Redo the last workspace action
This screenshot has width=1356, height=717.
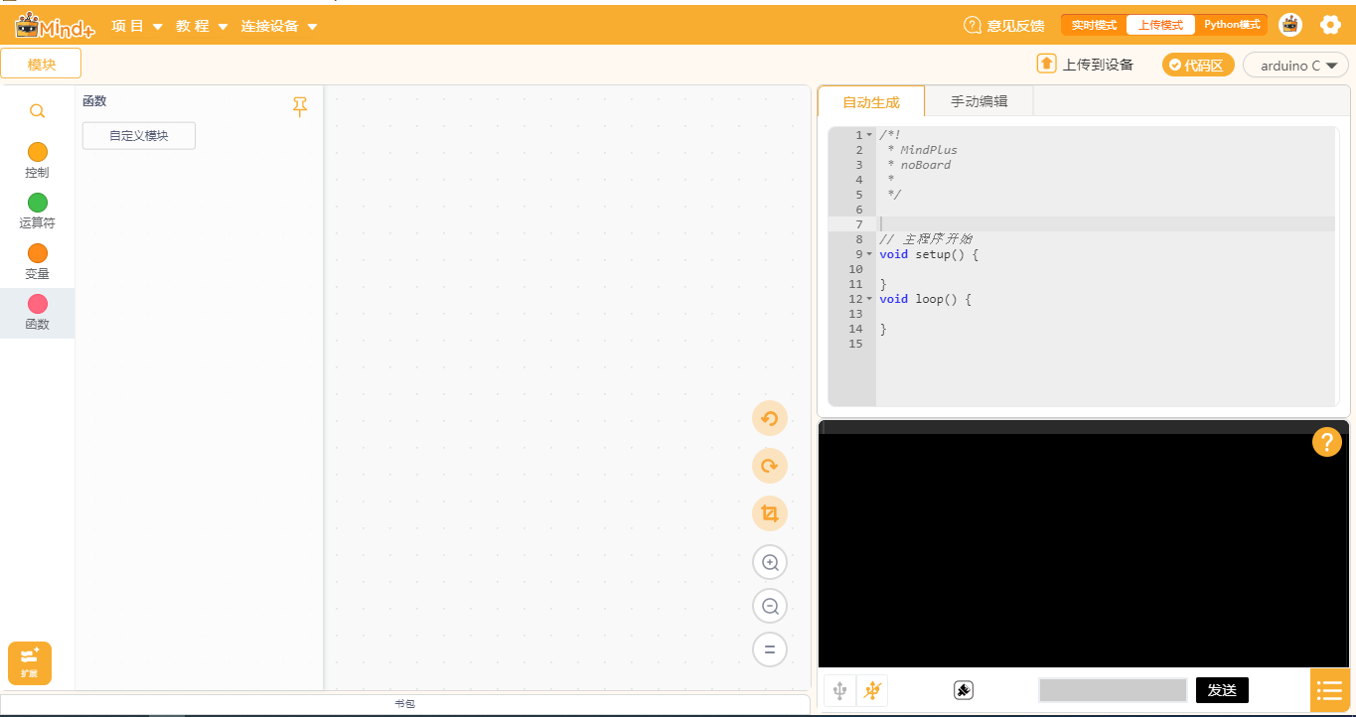(770, 466)
